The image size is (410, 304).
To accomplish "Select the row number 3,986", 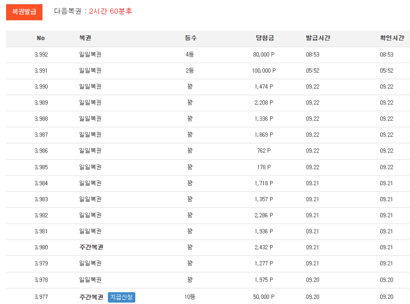I will pos(42,150).
